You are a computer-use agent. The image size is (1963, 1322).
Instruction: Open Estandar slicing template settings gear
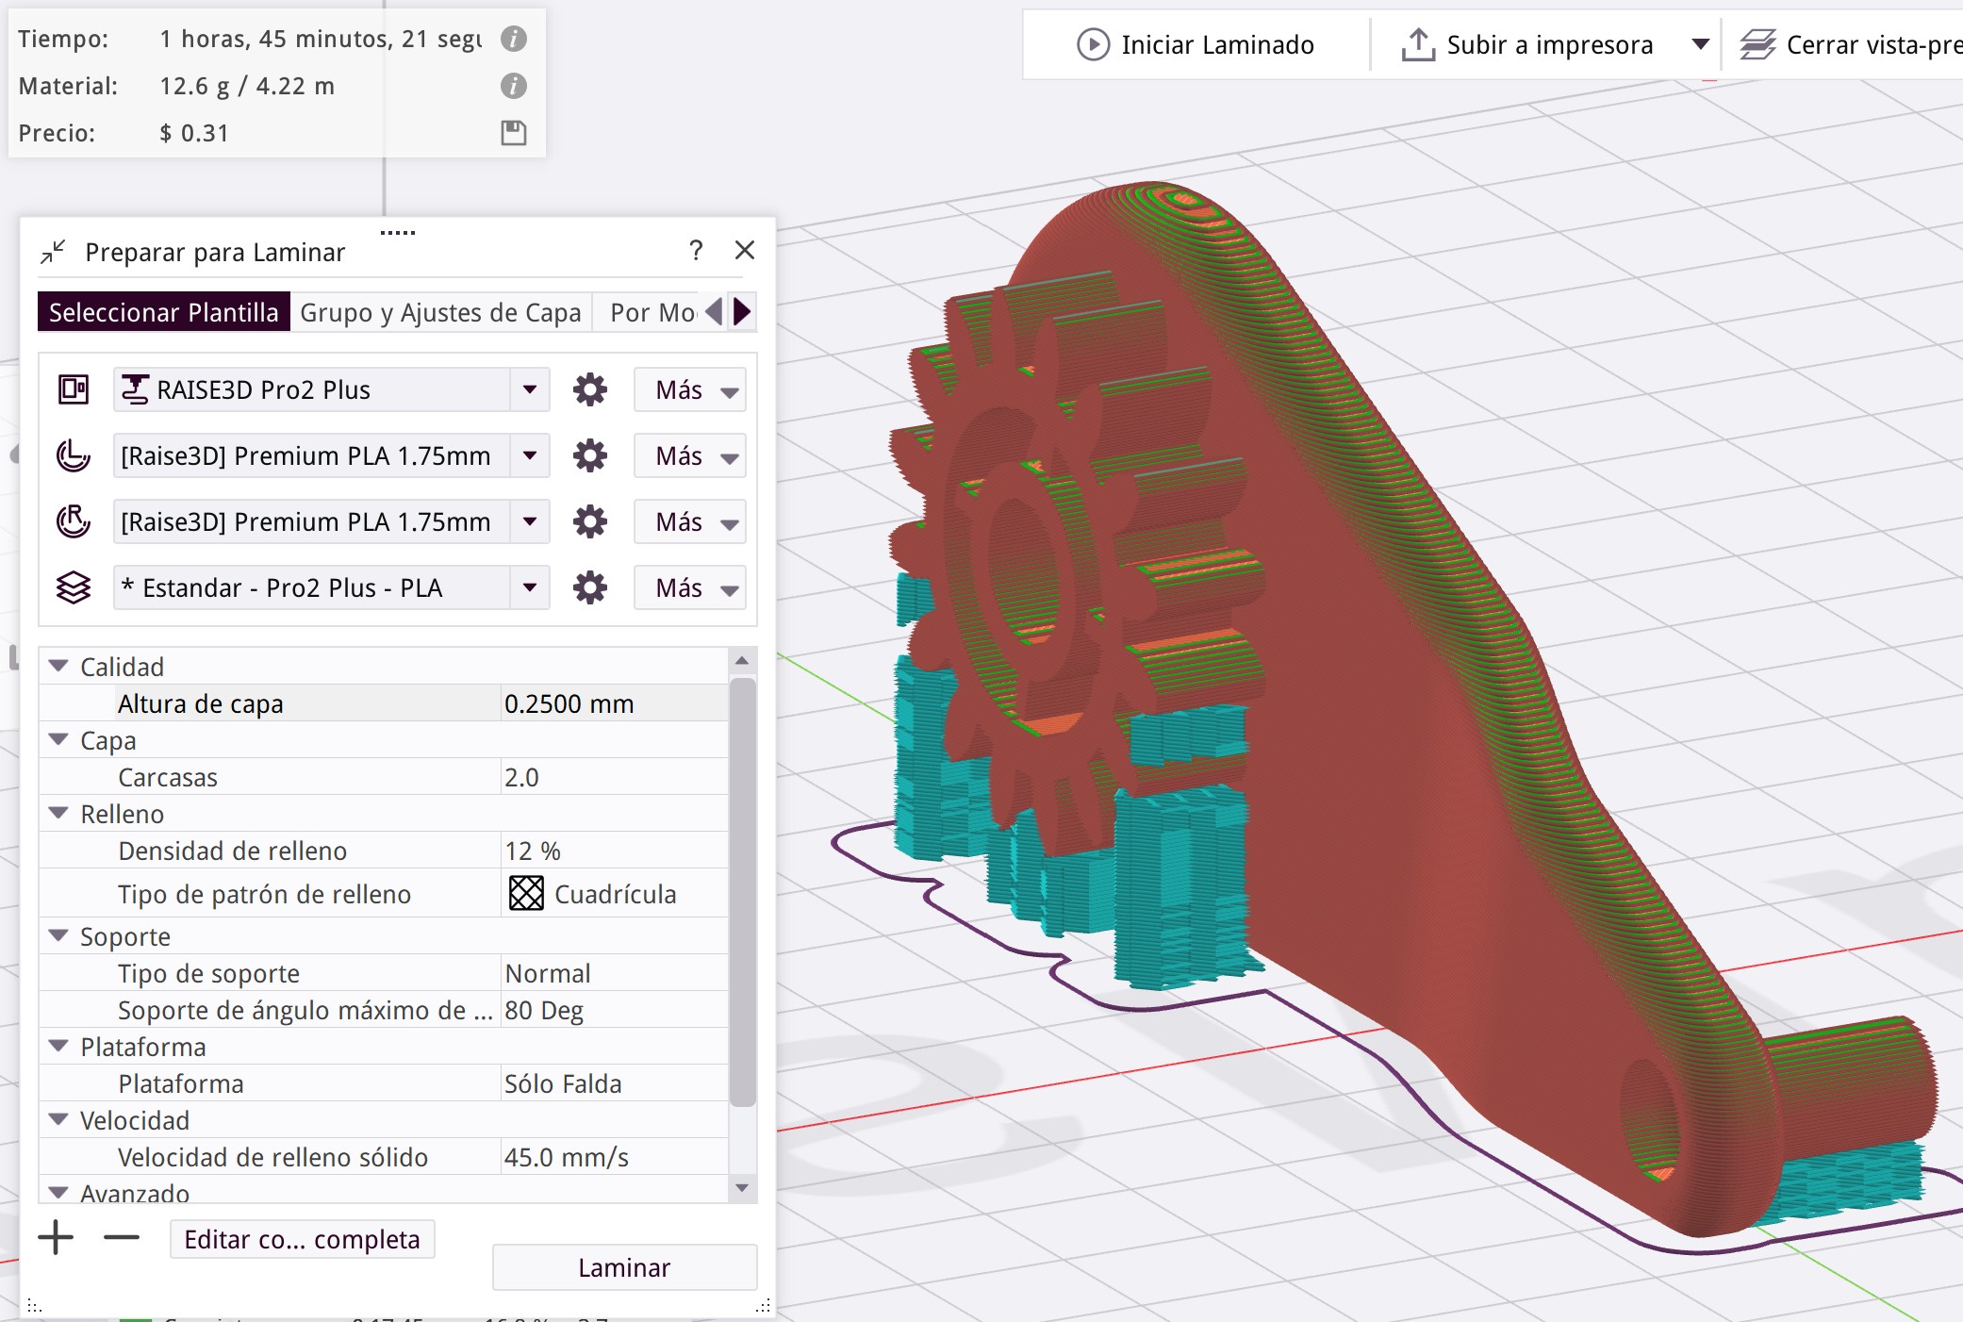[590, 587]
